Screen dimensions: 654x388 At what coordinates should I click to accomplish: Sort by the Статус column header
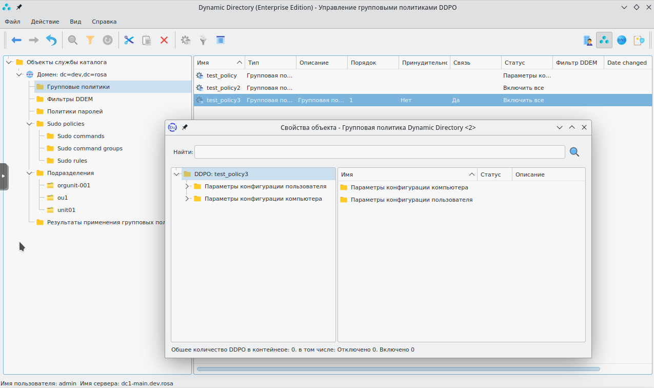pyautogui.click(x=514, y=63)
